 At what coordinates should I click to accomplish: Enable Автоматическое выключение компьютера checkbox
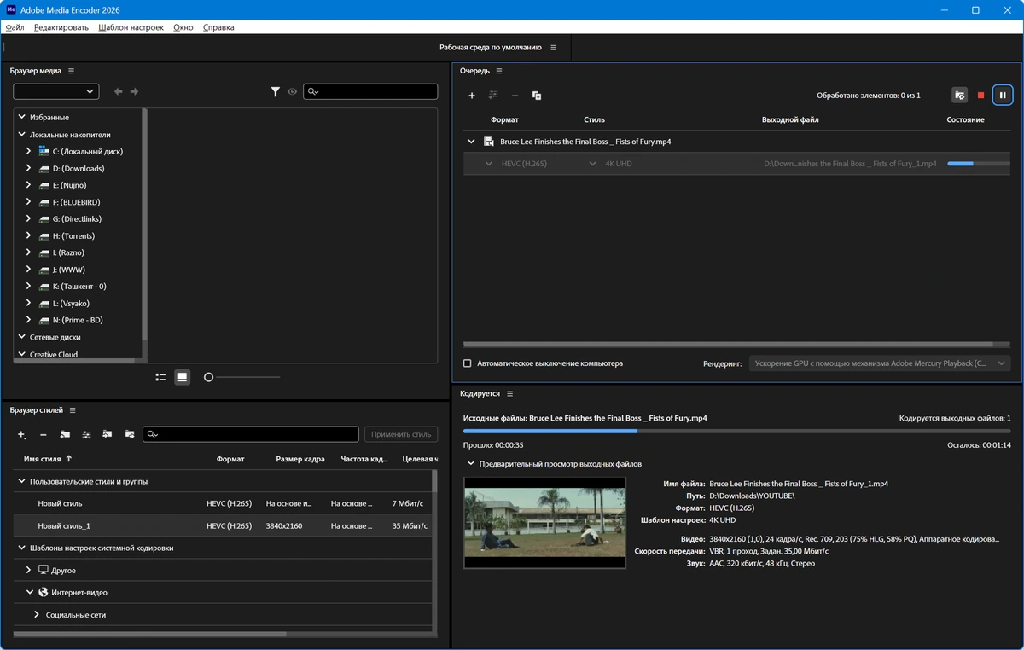pyautogui.click(x=467, y=363)
